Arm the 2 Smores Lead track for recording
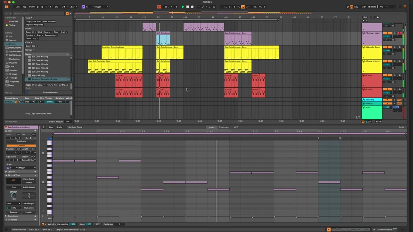Viewport: 413px width, 232px height. click(x=399, y=33)
